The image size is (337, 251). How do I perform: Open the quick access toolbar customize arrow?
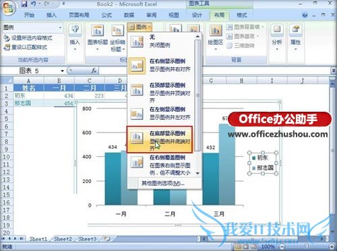(x=63, y=3)
